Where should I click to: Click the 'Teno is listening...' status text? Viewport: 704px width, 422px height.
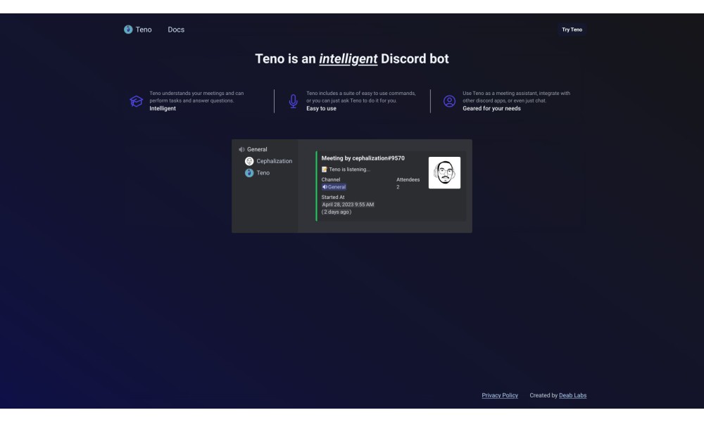point(349,170)
